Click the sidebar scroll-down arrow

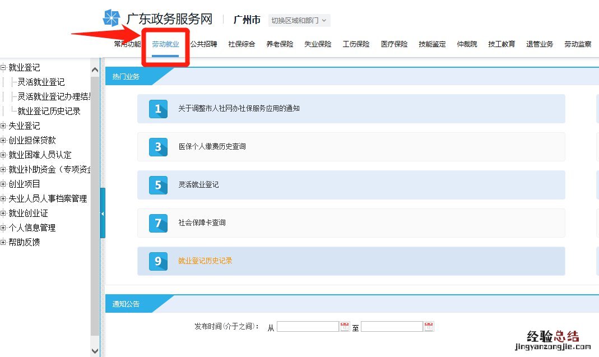tap(95, 350)
